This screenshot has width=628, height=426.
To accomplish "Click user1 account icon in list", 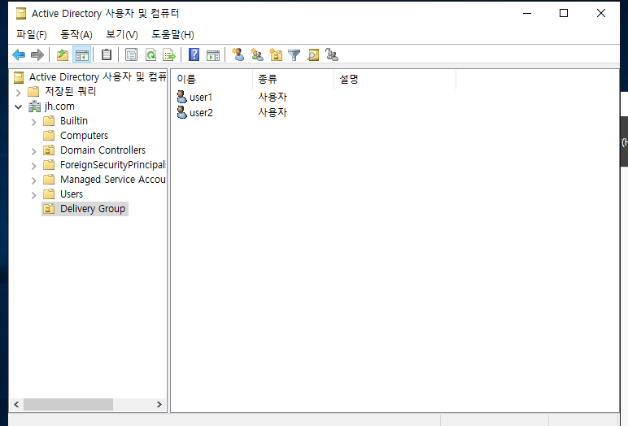I will 182,97.
